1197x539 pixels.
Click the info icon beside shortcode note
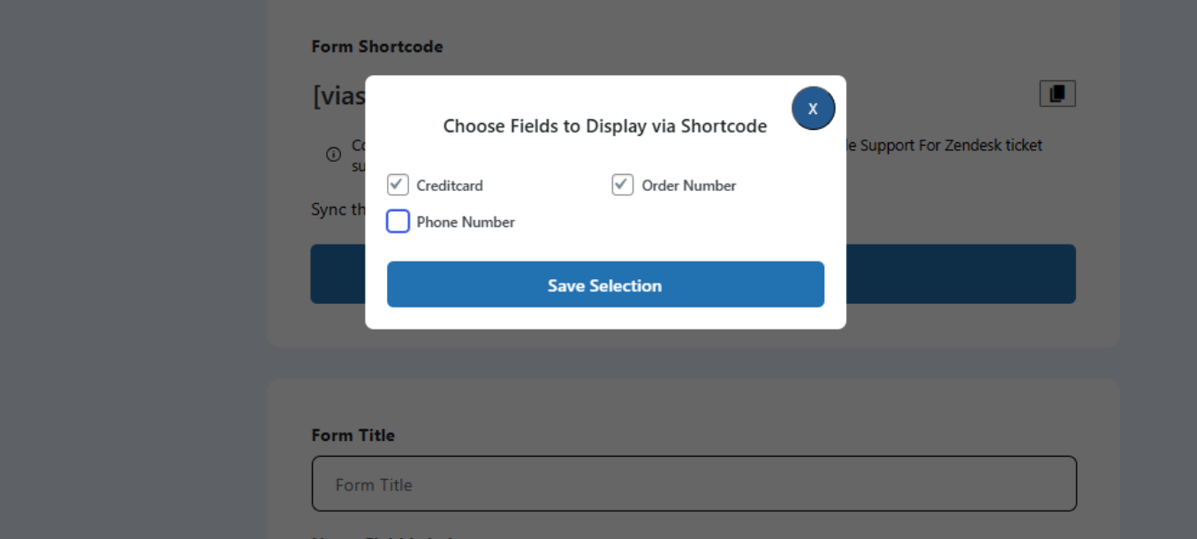pyautogui.click(x=333, y=155)
